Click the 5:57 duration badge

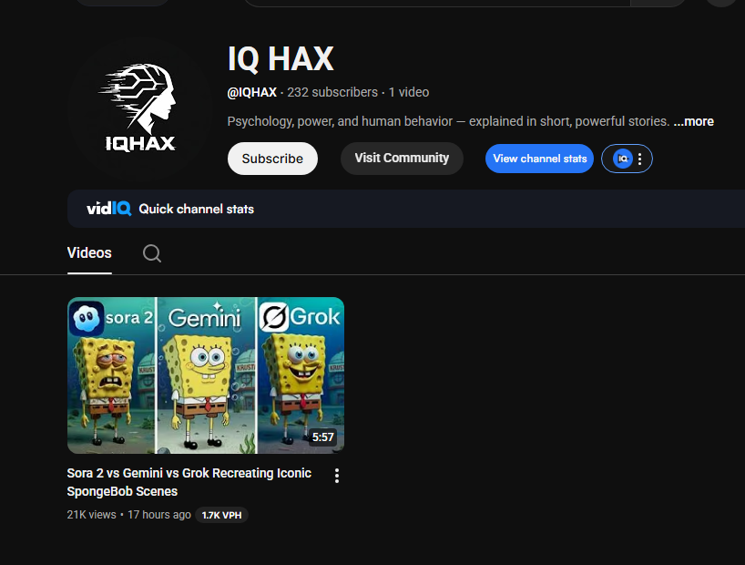[322, 437]
